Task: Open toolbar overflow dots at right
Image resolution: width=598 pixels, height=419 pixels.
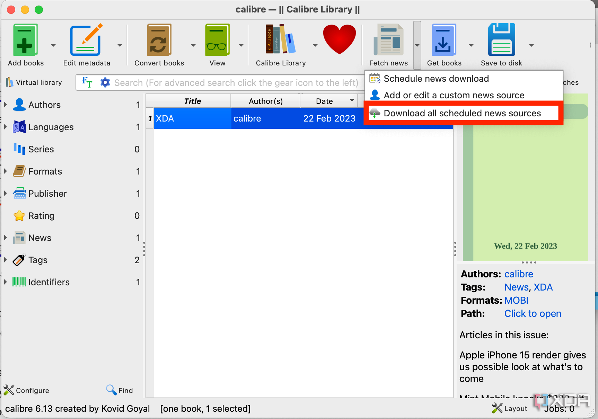Action: [590, 45]
